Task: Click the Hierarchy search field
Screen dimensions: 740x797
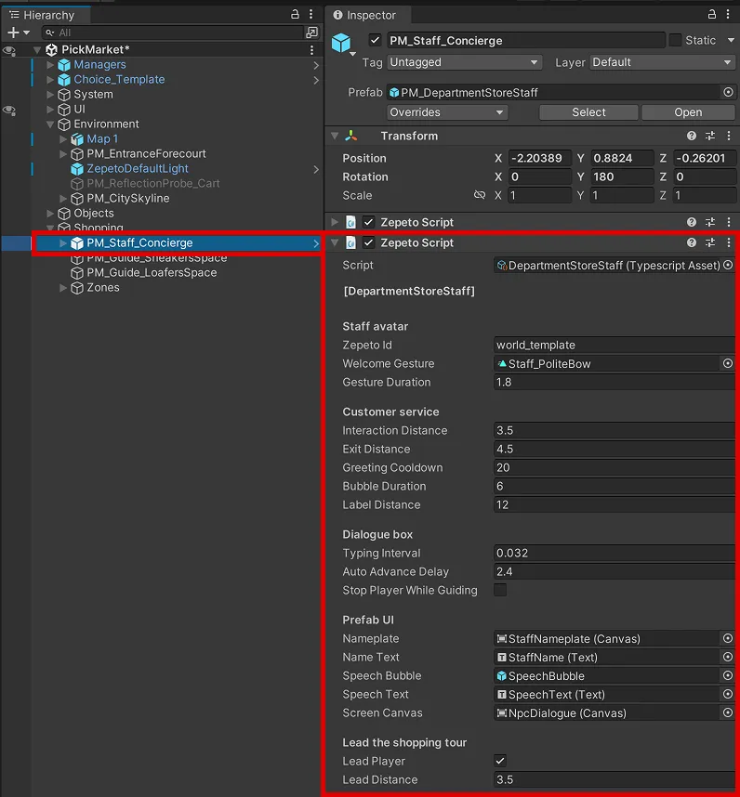Action: (173, 33)
